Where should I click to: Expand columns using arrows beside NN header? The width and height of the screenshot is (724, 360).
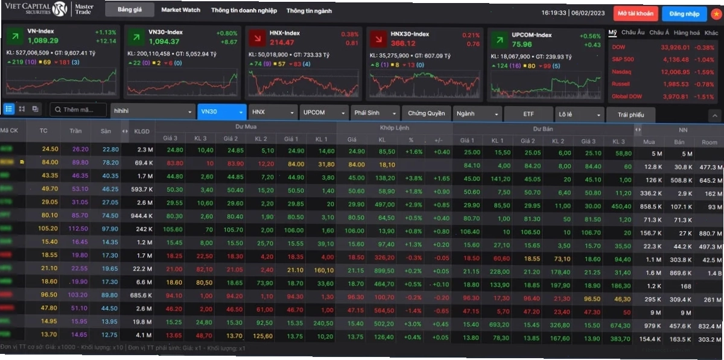pos(638,129)
